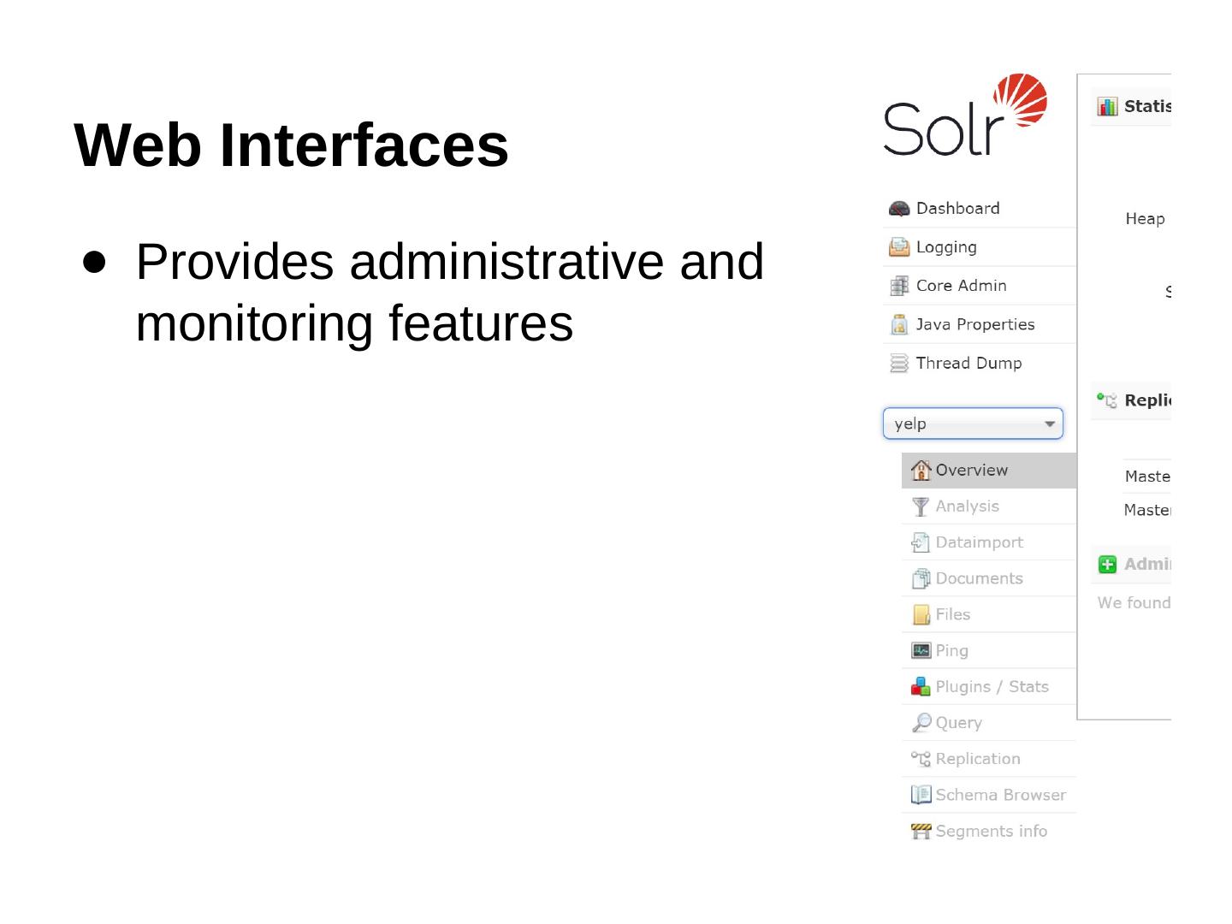
Task: Click the Plugins / Stats blocks icon
Action: coord(921,687)
